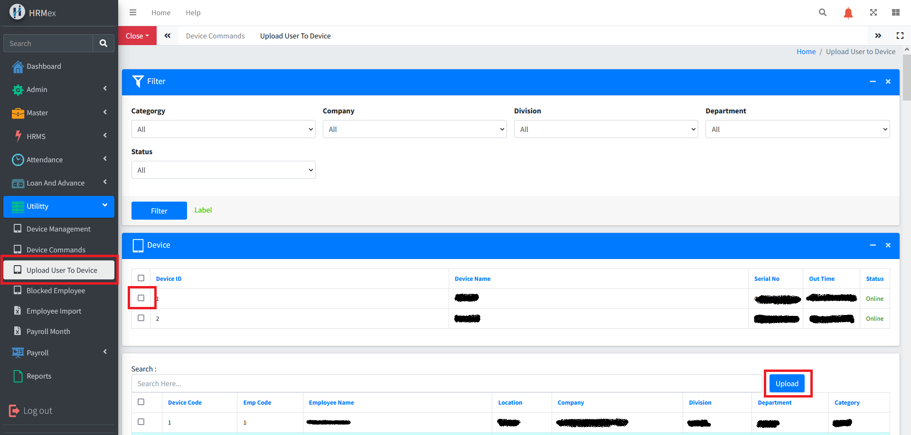The height and width of the screenshot is (435, 911).
Task: Click the blue Filter button
Action: pyautogui.click(x=159, y=211)
